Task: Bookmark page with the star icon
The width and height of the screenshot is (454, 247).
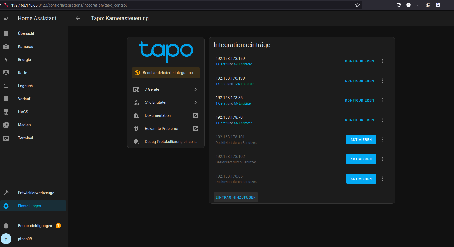Action: 358,5
